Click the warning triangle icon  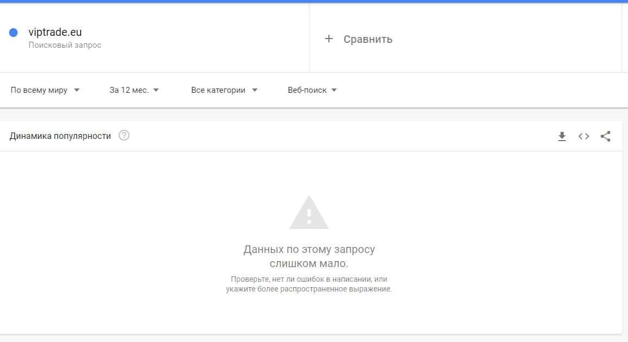point(309,213)
